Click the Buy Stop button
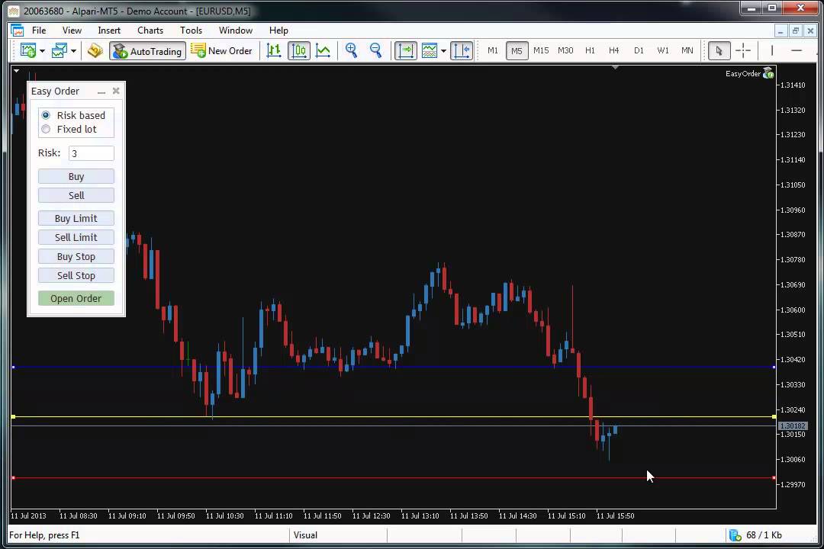 point(76,256)
